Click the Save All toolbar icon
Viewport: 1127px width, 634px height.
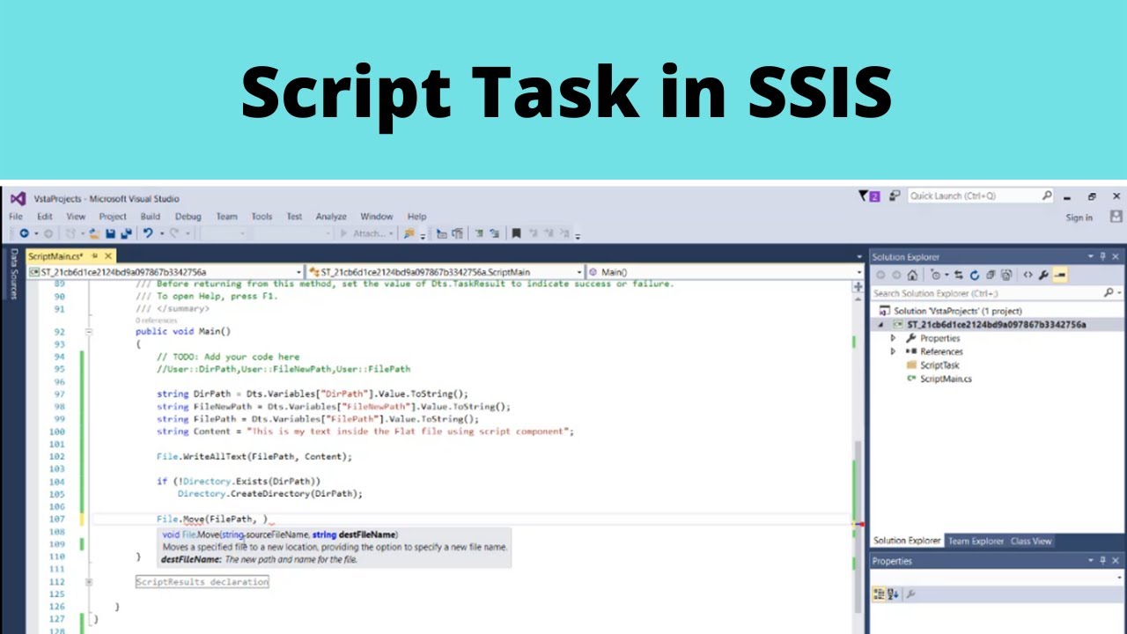coord(125,233)
